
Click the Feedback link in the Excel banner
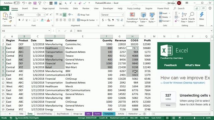[171, 65]
